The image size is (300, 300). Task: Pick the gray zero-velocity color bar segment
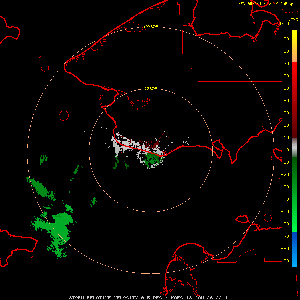[x=294, y=148]
